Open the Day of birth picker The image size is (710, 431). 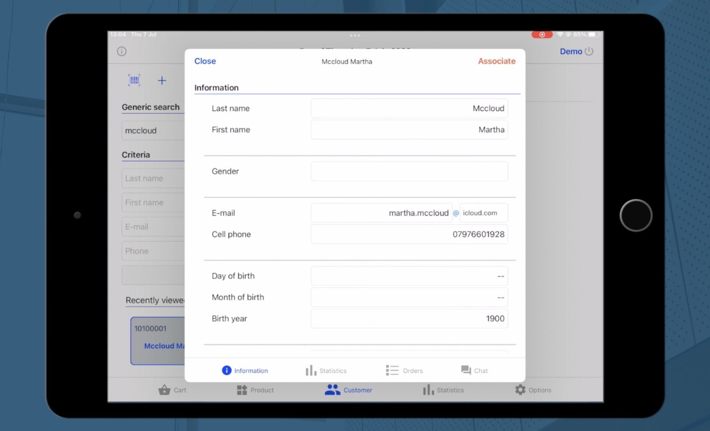click(409, 276)
